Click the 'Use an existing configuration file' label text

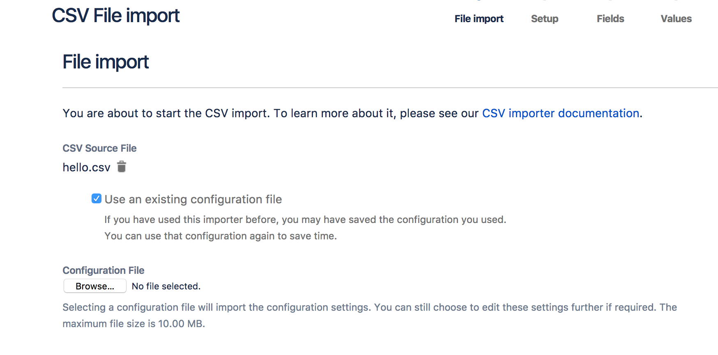tap(193, 199)
